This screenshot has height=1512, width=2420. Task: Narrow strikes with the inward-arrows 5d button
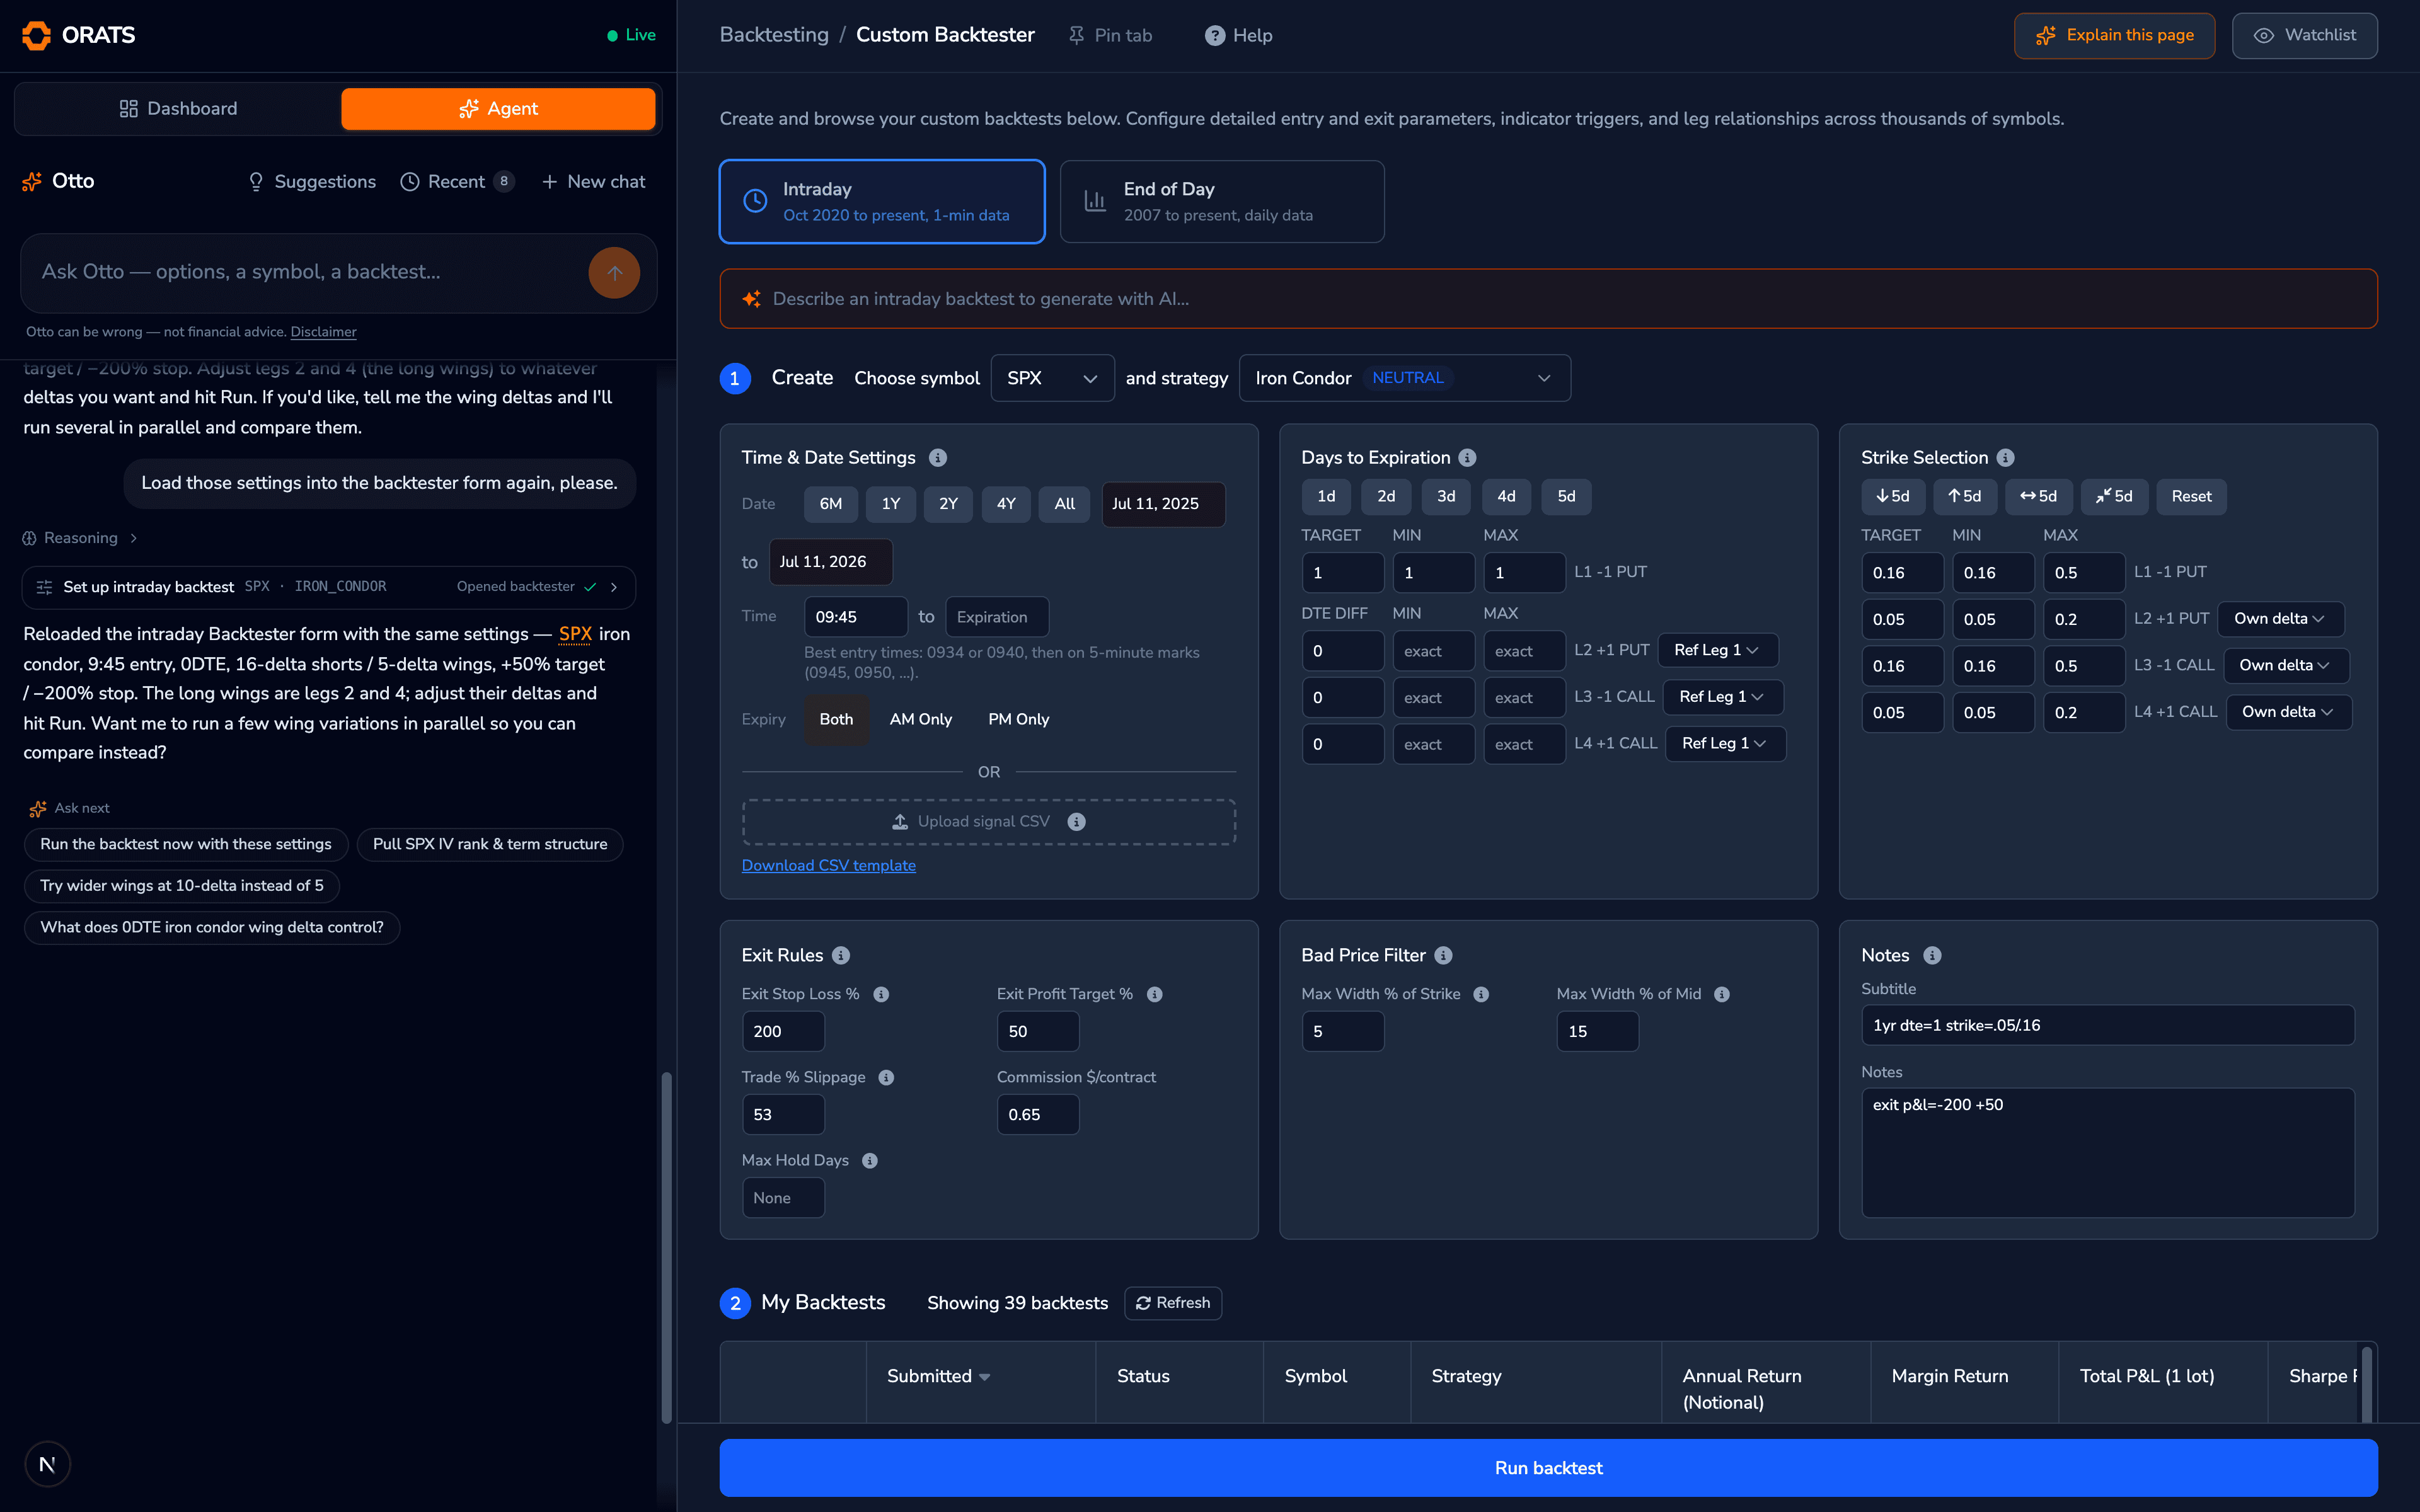pyautogui.click(x=2114, y=496)
